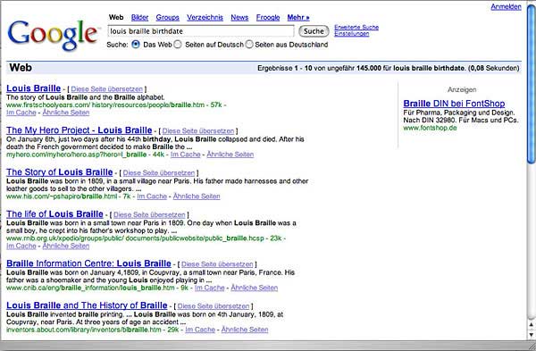Translate 'The Story of Louis Braille' page
Image resolution: width=536 pixels, height=351 pixels.
coord(159,173)
